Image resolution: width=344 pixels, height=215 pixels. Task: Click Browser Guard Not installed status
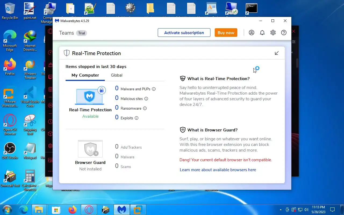90,169
